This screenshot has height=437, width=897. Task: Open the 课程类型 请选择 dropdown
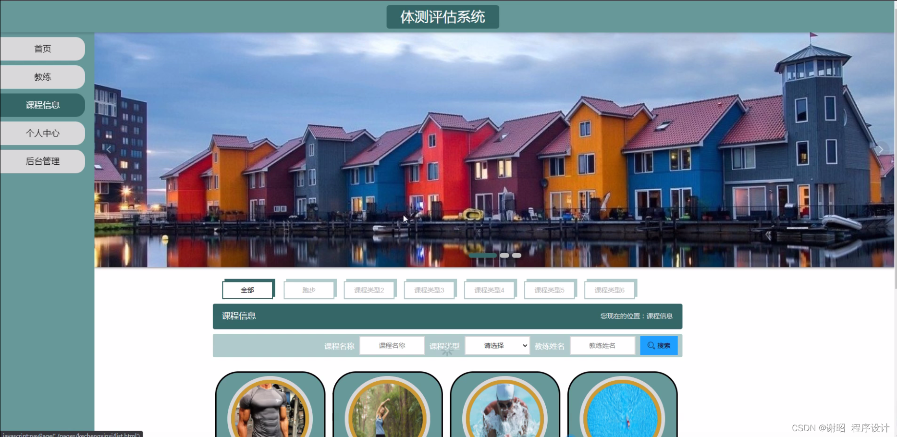click(497, 346)
